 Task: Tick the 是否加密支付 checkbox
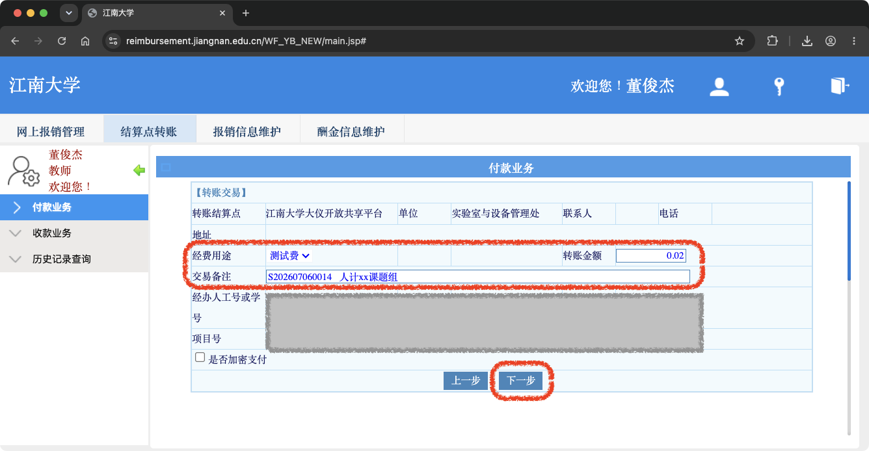(200, 357)
